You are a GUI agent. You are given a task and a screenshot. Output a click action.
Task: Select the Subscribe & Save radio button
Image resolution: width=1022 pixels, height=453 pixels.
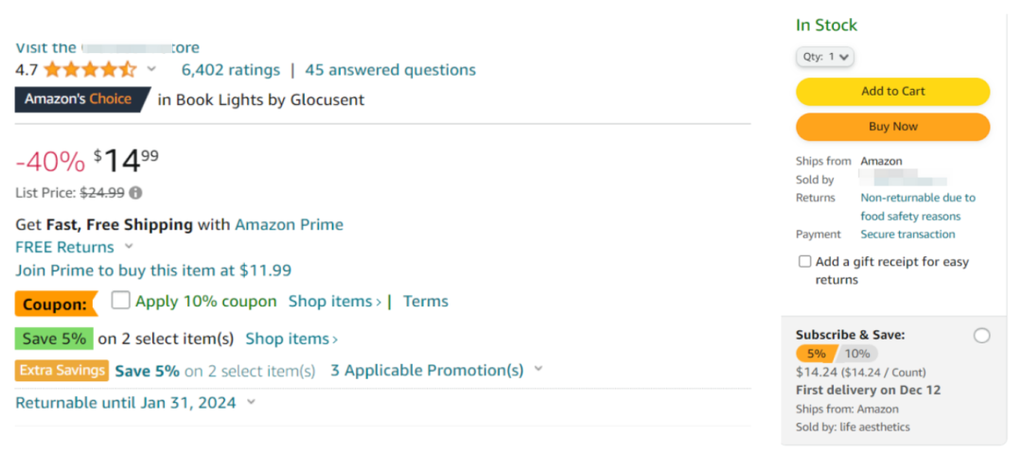(981, 336)
